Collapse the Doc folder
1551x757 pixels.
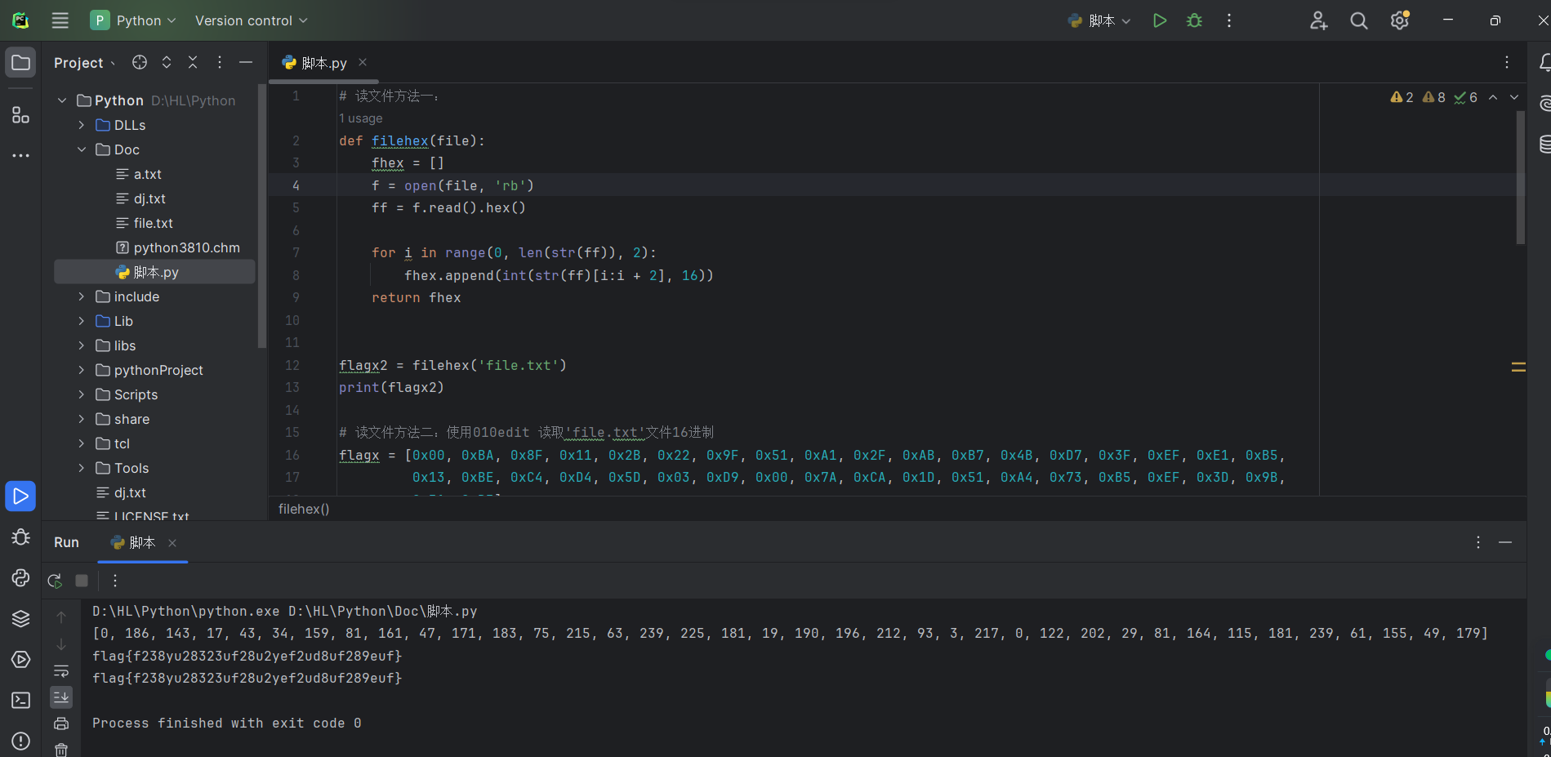point(82,149)
